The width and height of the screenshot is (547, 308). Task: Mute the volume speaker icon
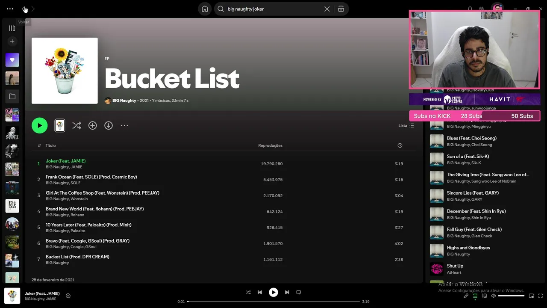493,296
